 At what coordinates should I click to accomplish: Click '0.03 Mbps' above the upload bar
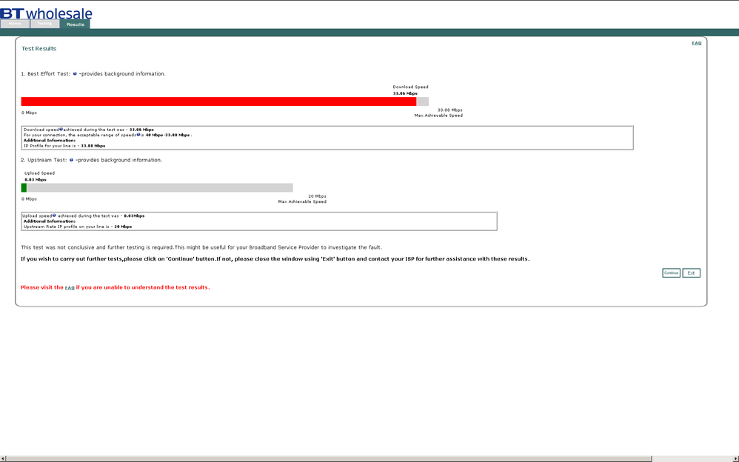pos(36,180)
